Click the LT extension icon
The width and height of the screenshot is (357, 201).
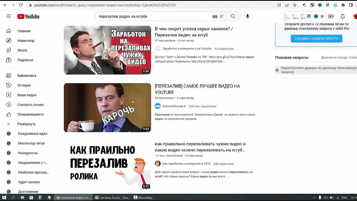(x=328, y=5)
